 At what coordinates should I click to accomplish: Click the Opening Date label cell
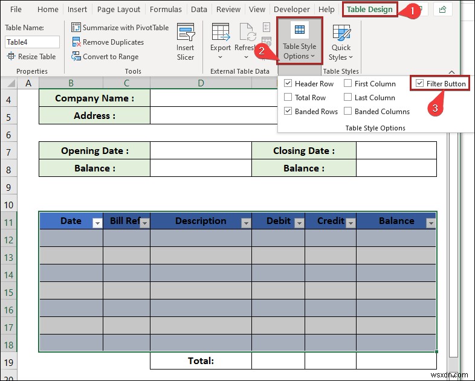[x=94, y=151]
